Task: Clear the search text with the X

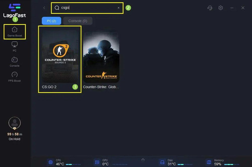Action: pyautogui.click(x=118, y=8)
